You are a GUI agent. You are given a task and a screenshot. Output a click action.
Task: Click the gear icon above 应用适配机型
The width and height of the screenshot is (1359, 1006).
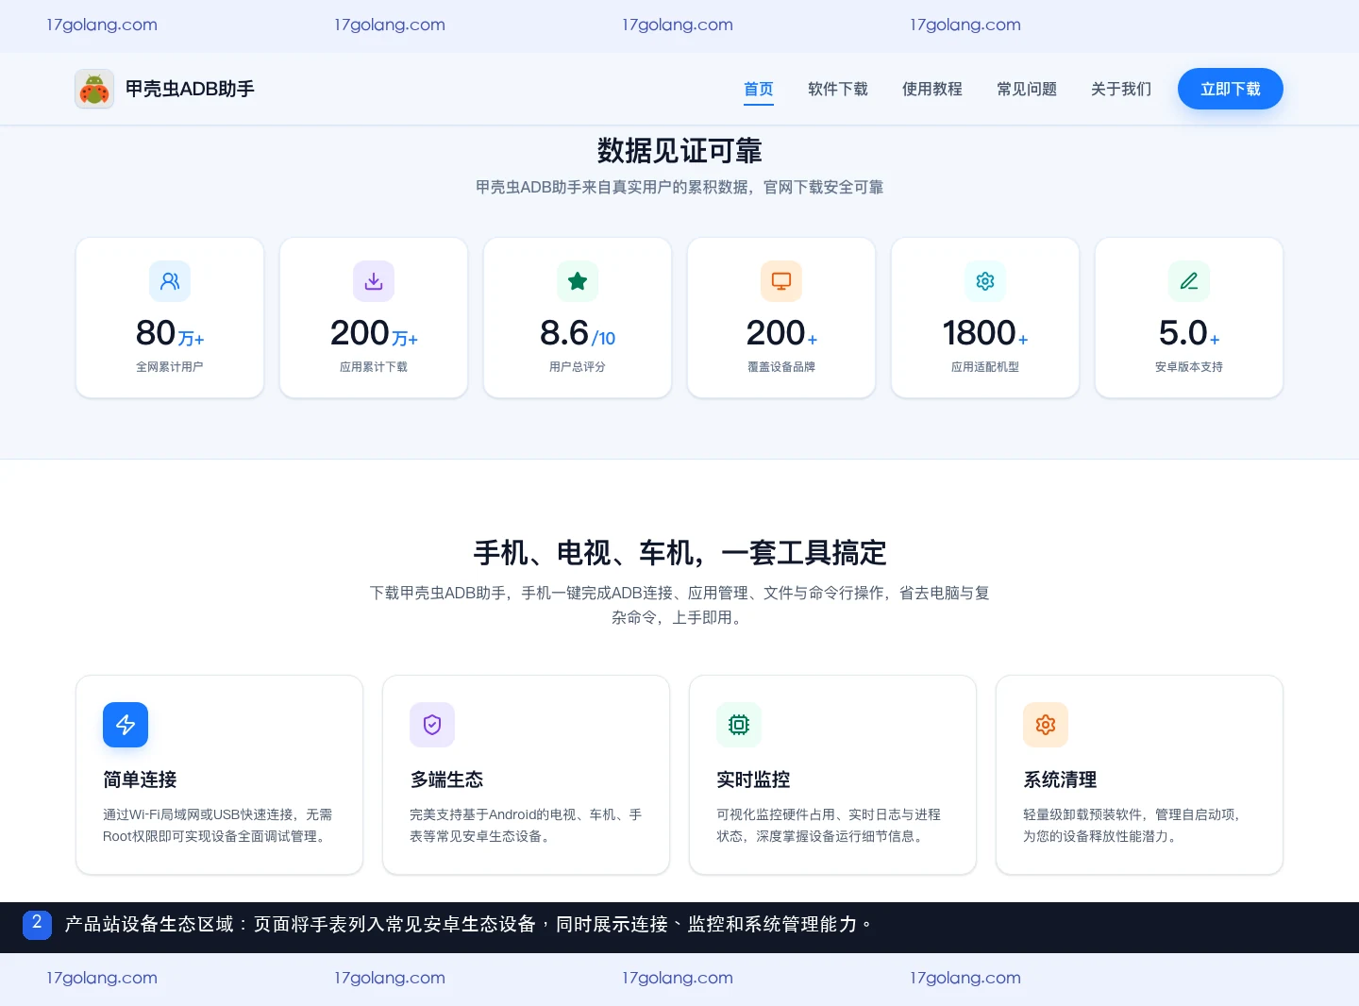point(985,281)
